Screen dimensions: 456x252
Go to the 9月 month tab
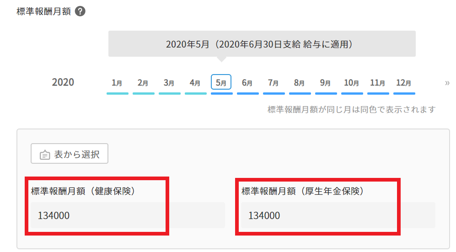[x=326, y=83]
